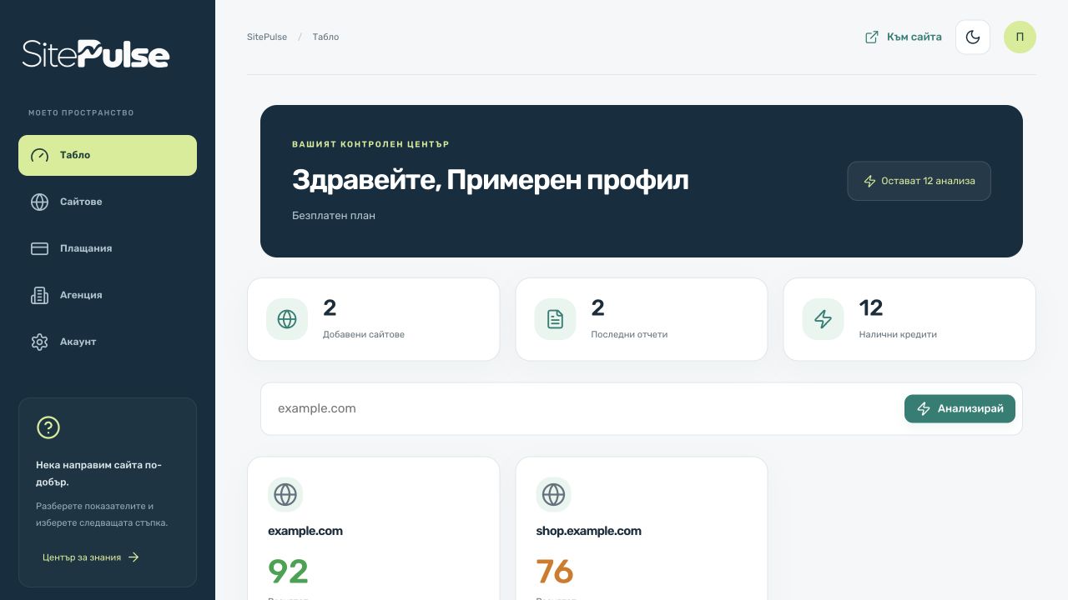Open the Акаунт settings page
The width and height of the screenshot is (1068, 600).
point(108,342)
